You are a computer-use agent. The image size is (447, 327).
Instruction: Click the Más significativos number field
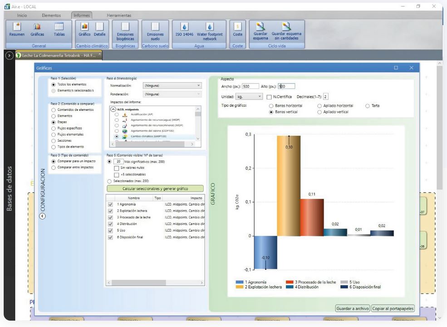[118, 162]
